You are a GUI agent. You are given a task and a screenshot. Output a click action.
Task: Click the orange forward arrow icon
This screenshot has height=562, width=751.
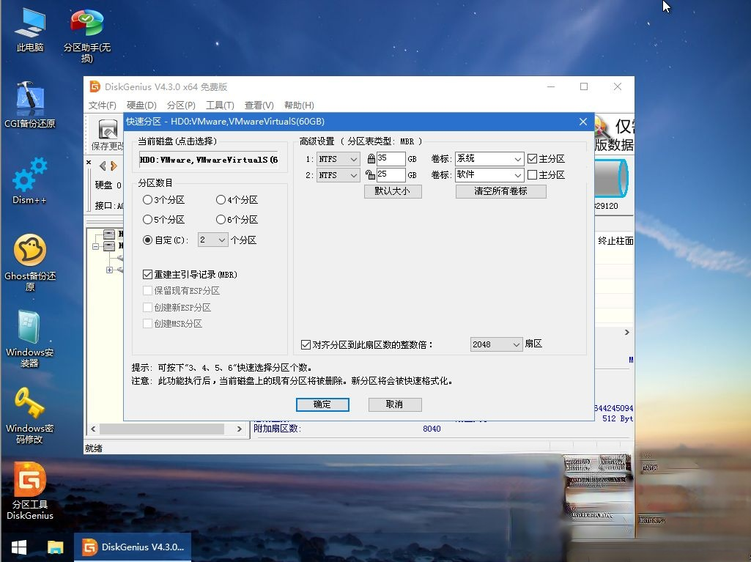point(114,166)
